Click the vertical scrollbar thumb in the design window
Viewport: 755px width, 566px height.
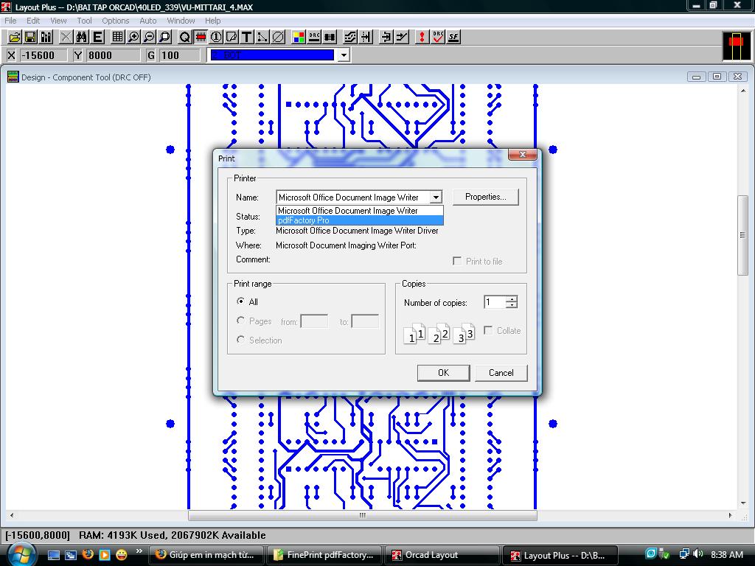click(x=743, y=235)
